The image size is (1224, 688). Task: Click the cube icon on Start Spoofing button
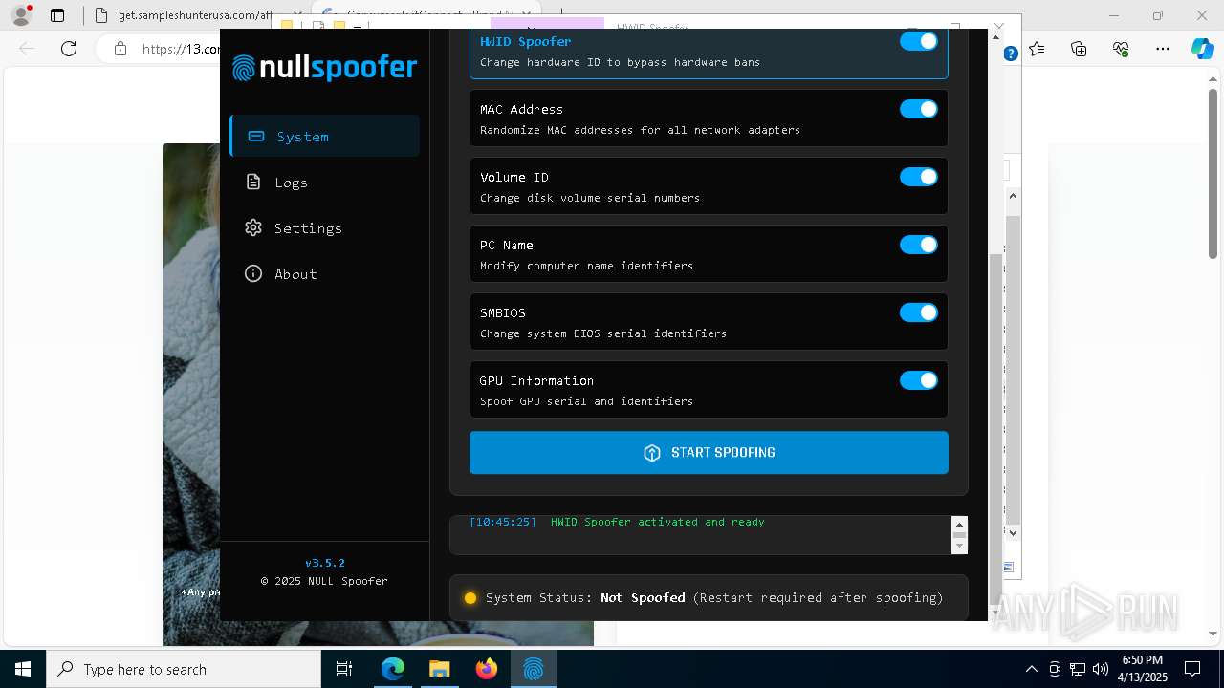click(x=652, y=453)
